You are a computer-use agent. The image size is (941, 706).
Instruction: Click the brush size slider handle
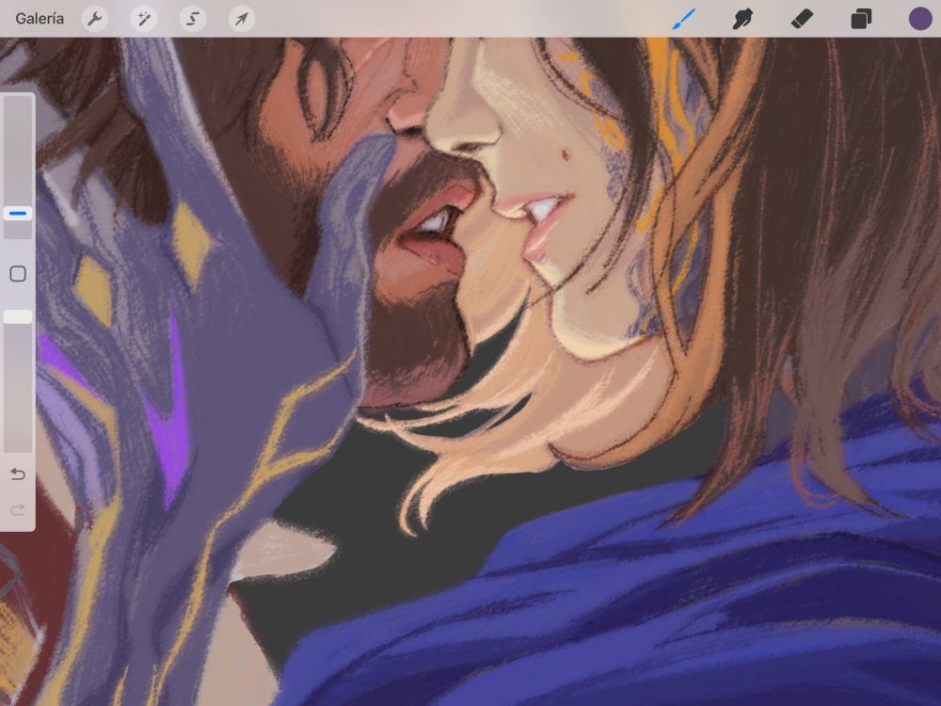[17, 213]
